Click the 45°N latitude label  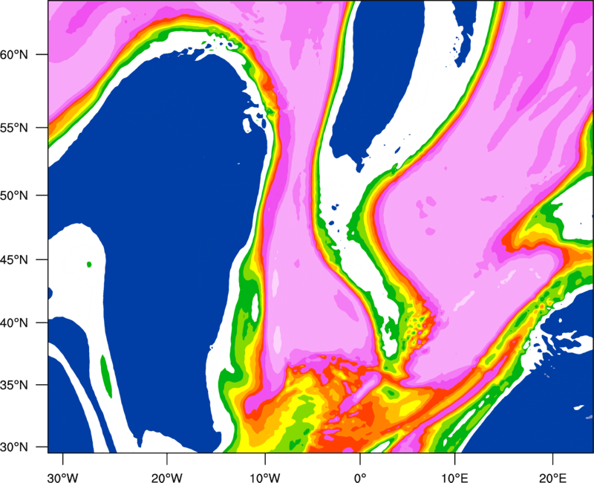pyautogui.click(x=14, y=259)
